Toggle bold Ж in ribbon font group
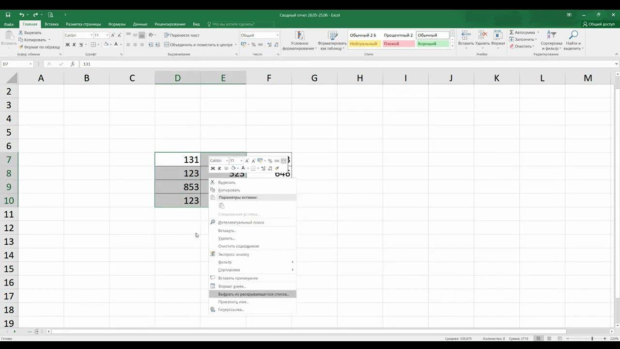Viewport: 620px width, 349px height. coord(67,45)
